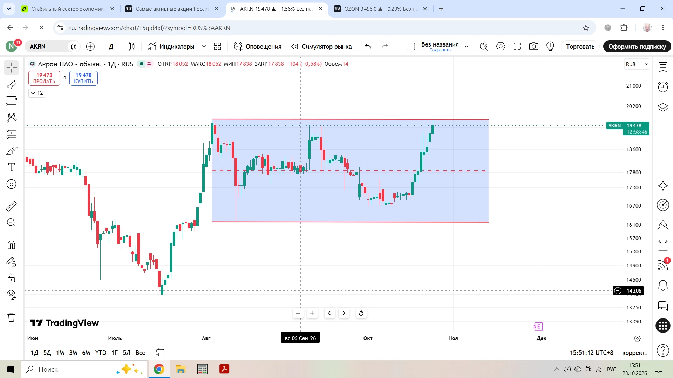
Task: Select the ruler measure tool
Action: click(11, 206)
